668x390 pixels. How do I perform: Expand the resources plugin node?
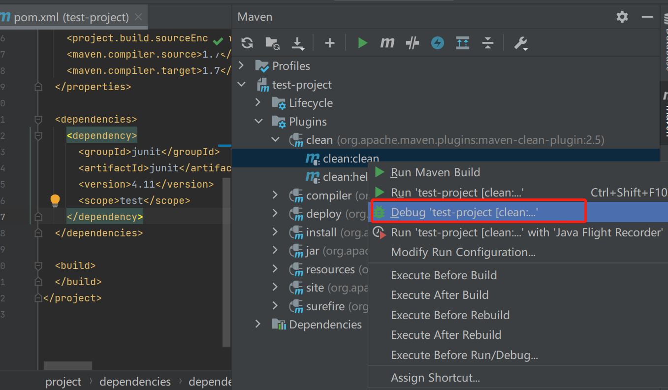[275, 269]
